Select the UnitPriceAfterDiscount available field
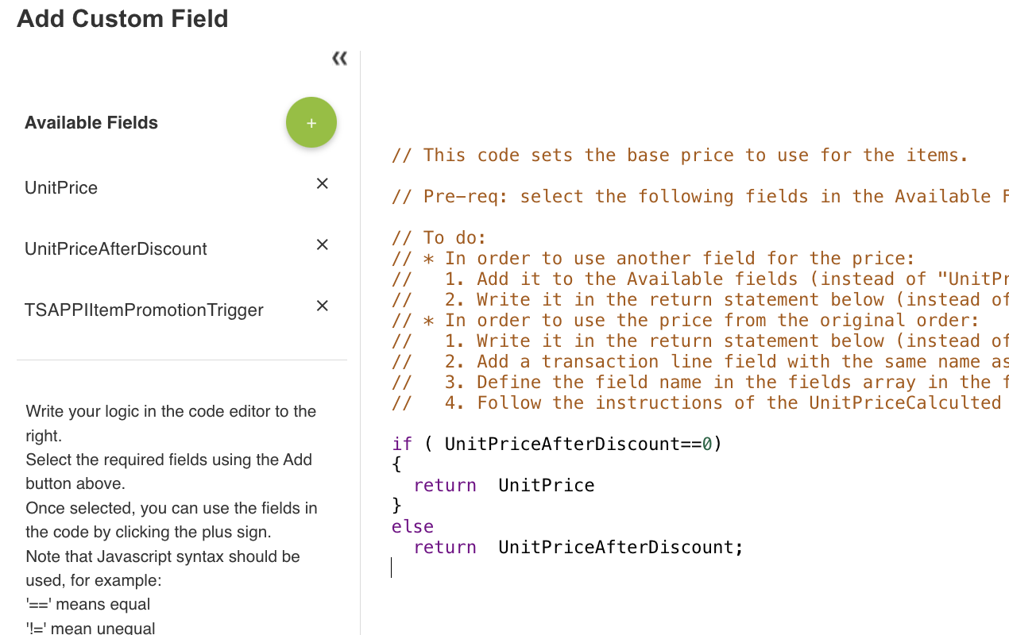Image resolution: width=1009 pixels, height=635 pixels. pos(116,249)
